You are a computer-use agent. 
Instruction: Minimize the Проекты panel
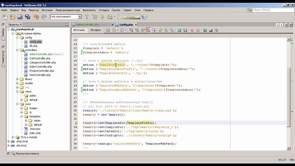point(67,24)
